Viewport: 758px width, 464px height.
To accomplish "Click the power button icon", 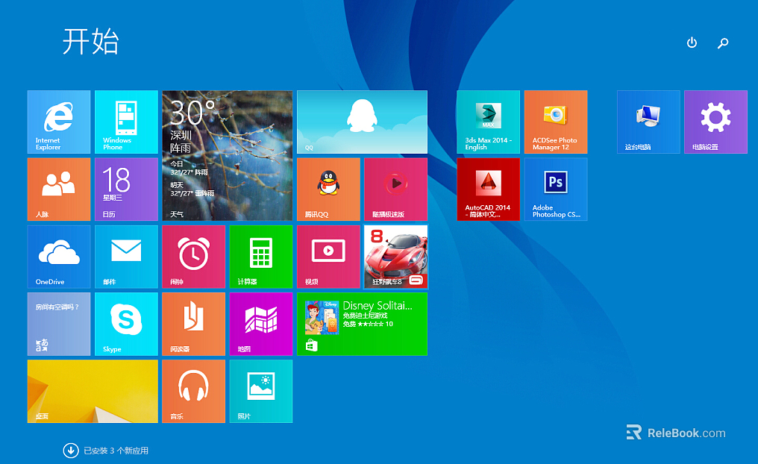I will 692,43.
